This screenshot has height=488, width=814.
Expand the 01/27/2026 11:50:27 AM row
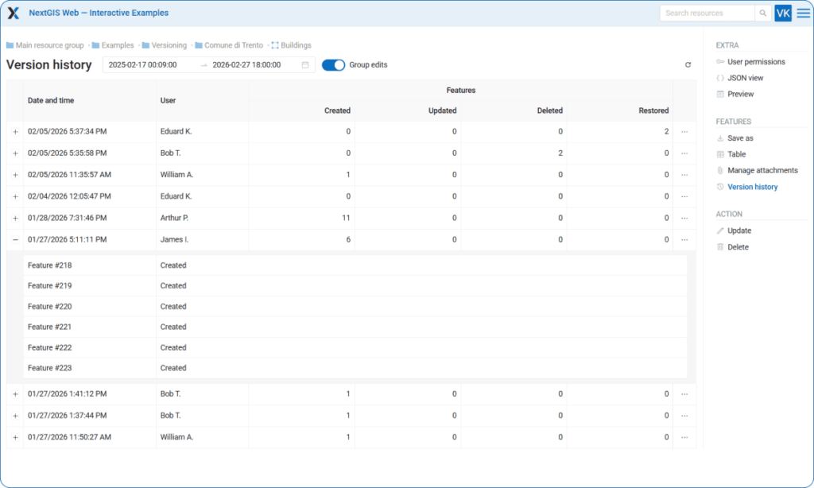click(x=15, y=437)
